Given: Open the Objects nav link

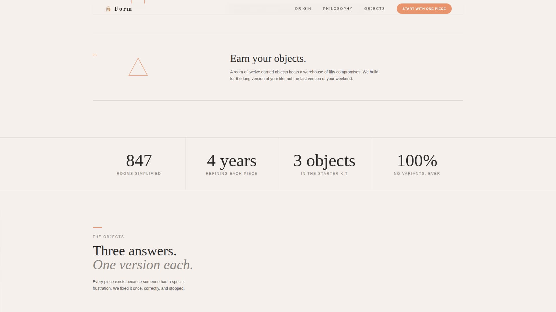Looking at the screenshot, I should pos(374,9).
